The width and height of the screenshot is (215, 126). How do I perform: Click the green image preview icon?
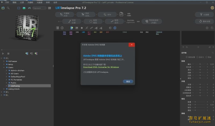(24, 8)
